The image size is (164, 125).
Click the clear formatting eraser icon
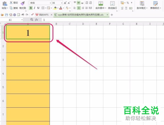tap(67, 8)
